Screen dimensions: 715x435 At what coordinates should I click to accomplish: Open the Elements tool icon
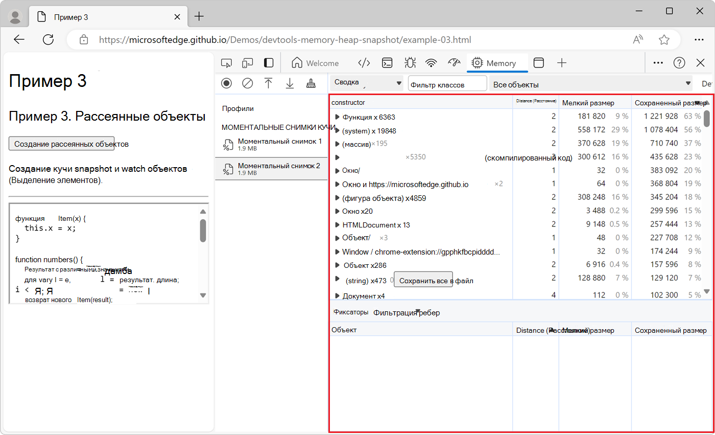(364, 63)
